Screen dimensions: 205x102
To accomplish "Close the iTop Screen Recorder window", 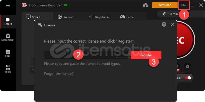I will pos(201,5).
